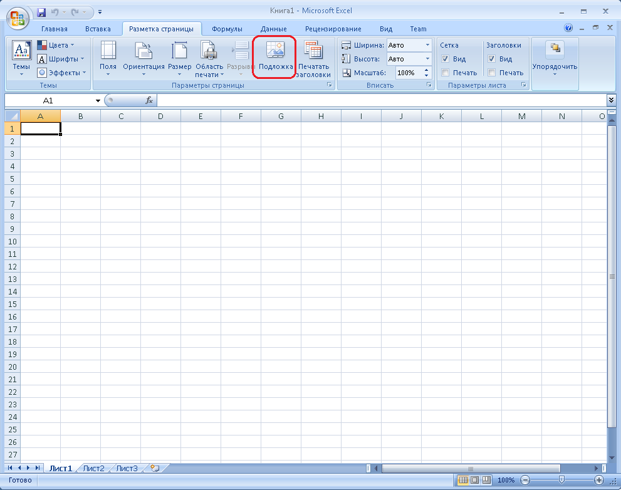
Task: Go to first sheet navigation arrow
Action: click(x=10, y=468)
